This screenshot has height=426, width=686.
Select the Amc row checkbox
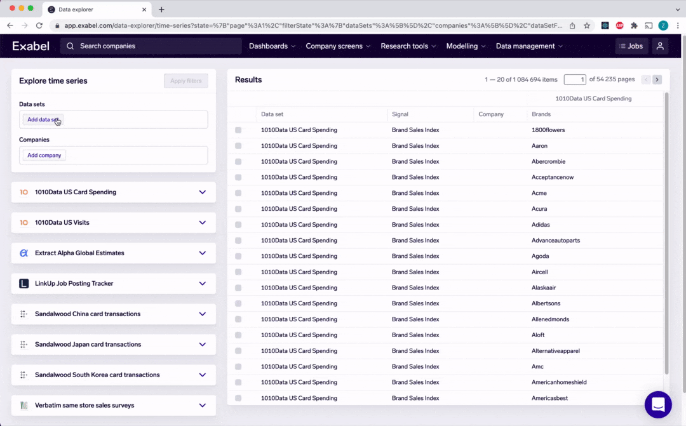tap(238, 366)
